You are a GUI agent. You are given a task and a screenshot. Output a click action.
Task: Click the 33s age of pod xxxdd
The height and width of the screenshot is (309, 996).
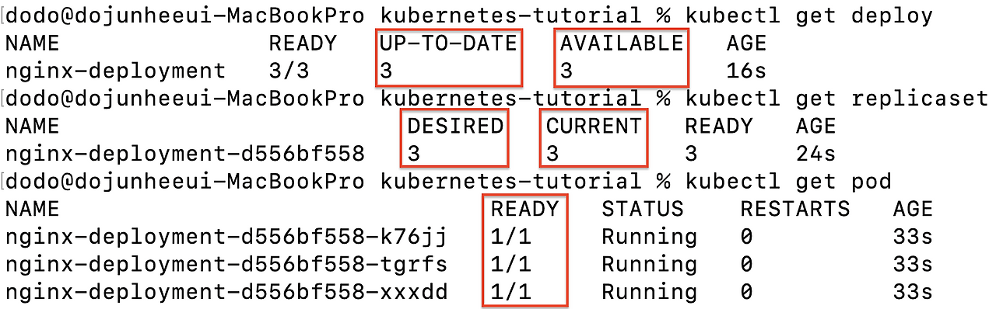pyautogui.click(x=913, y=293)
